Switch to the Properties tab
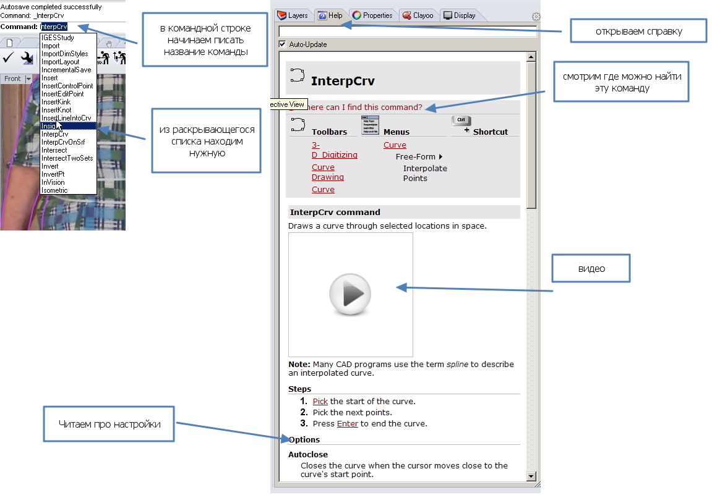Screen dimensions: 712x503 click(372, 15)
